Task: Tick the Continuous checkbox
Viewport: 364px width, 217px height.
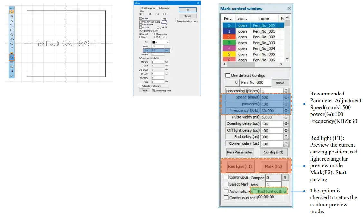Action: (226, 177)
